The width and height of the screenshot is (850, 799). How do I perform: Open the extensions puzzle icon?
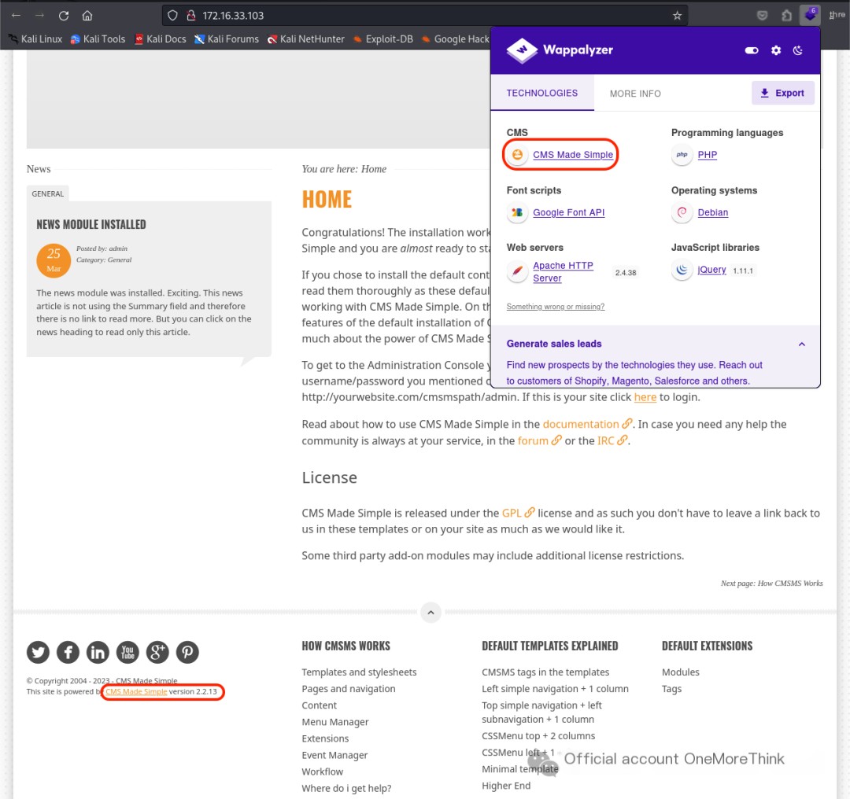point(786,16)
